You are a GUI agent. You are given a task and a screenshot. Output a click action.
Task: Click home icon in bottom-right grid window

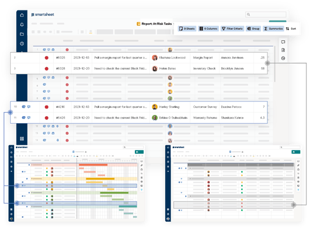coord(168,148)
